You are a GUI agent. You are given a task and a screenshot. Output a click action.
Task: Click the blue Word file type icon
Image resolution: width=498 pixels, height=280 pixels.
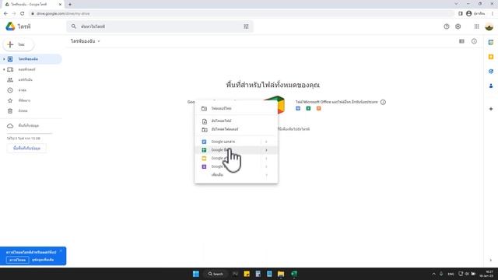point(298,109)
